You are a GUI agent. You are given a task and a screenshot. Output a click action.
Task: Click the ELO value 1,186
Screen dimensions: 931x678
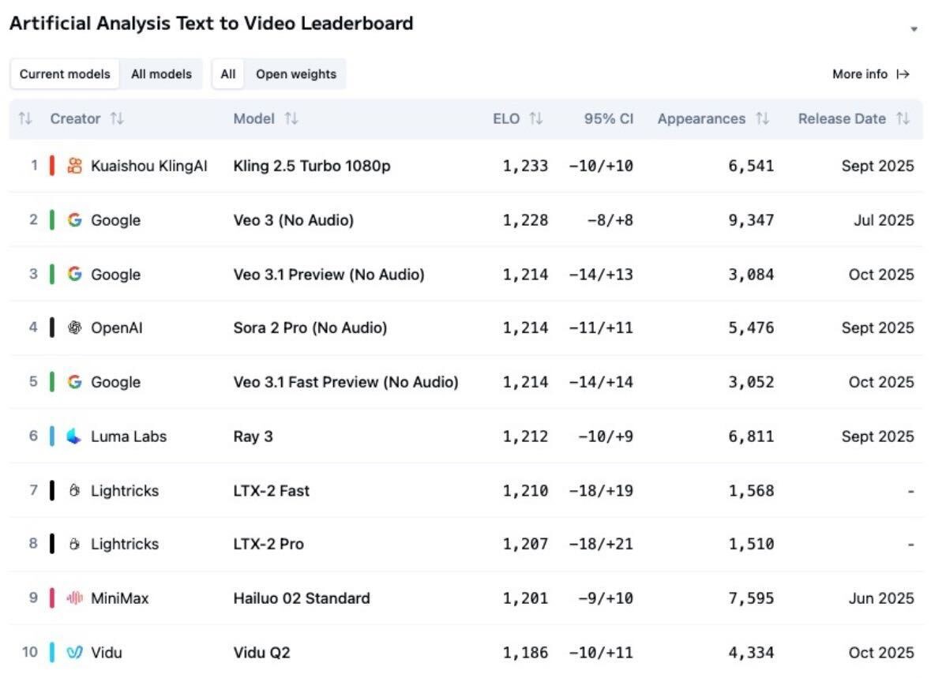(525, 653)
